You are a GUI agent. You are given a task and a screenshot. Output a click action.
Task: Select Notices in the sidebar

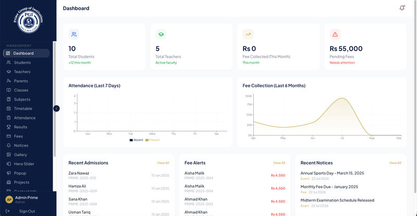pos(27,145)
